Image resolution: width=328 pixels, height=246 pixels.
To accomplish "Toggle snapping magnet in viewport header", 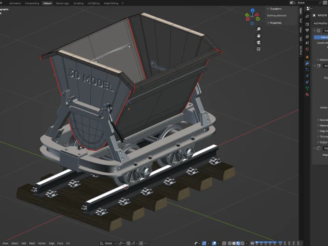I will 128,243.
